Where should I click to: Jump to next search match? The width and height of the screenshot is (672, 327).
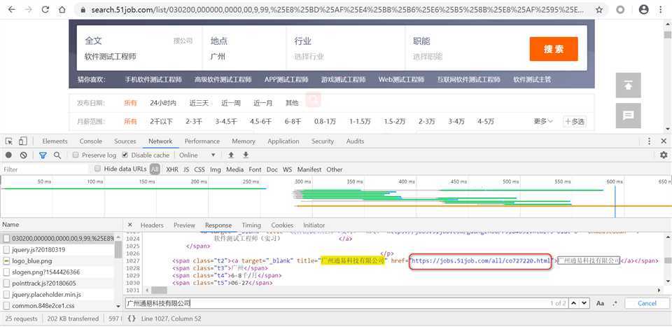point(584,303)
